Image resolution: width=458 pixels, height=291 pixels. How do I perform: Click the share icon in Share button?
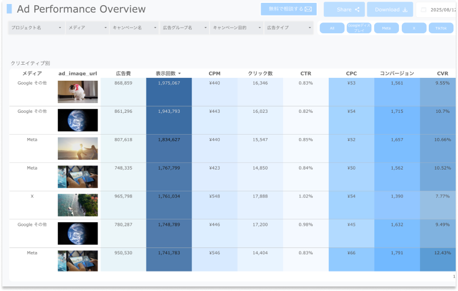click(357, 10)
